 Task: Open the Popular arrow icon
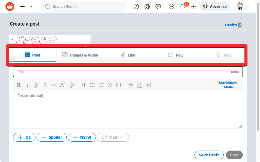click(136, 7)
